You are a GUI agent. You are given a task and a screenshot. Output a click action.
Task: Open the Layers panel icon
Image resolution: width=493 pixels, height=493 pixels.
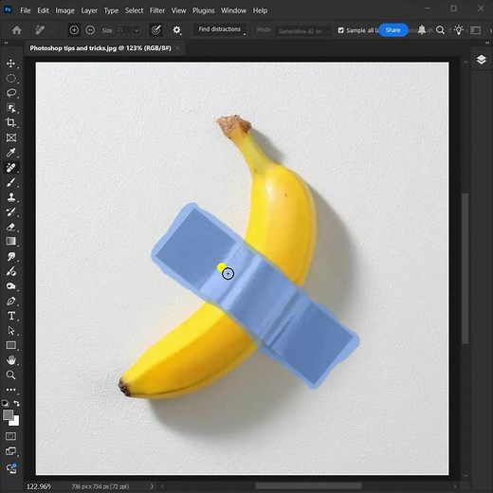(481, 60)
